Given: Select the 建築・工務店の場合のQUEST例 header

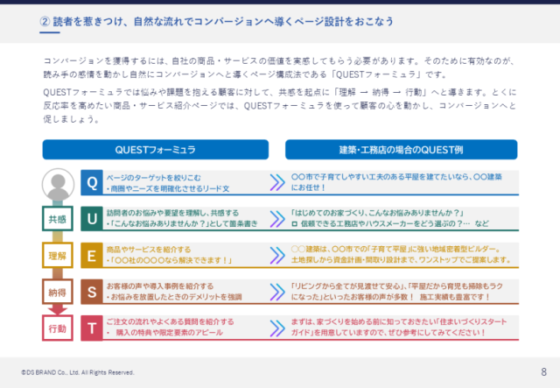Looking at the screenshot, I should [401, 150].
